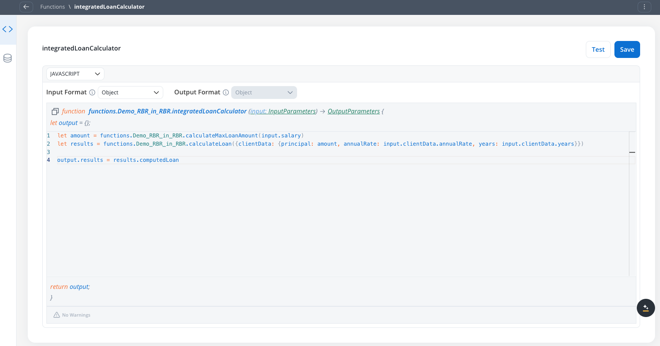The width and height of the screenshot is (660, 346).
Task: Click the Output Format info icon
Action: click(x=226, y=92)
